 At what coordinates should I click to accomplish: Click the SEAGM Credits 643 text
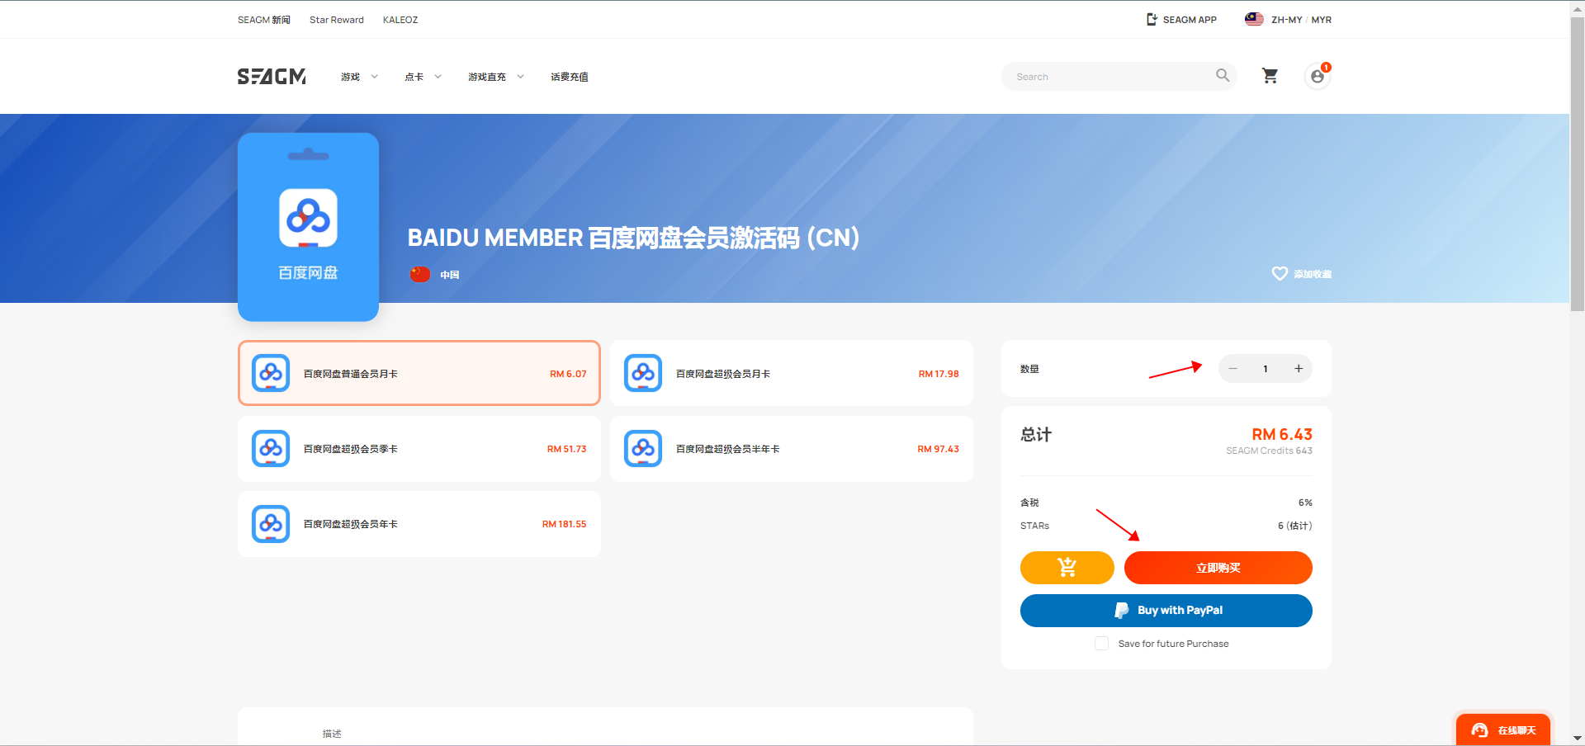tap(1269, 451)
